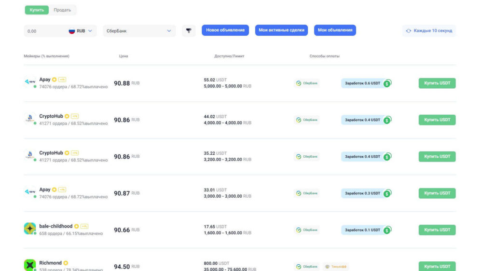This screenshot has width=494, height=271.
Task: Click the yellow percent tag beside bale-childhood
Action: click(84, 226)
